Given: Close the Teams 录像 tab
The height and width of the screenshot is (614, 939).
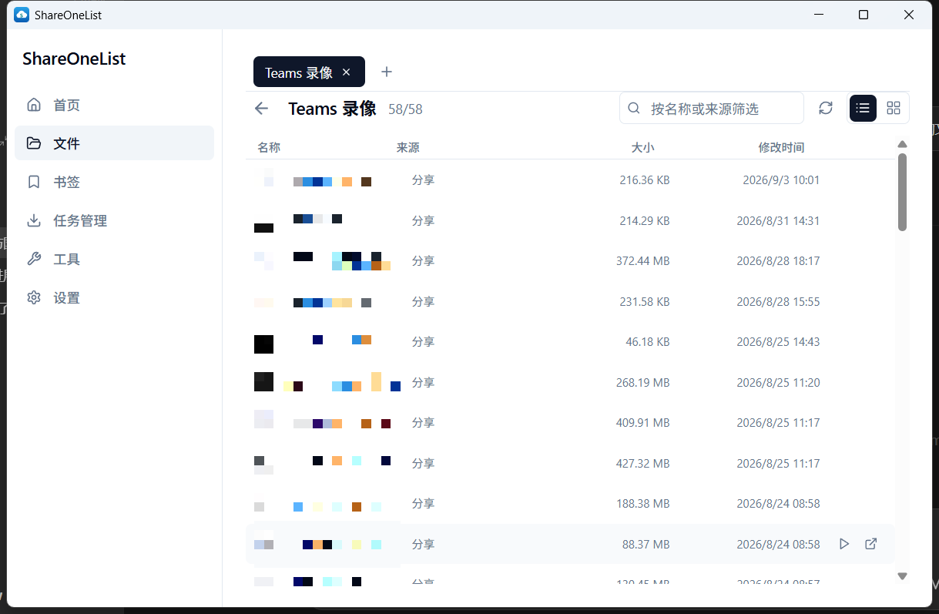Looking at the screenshot, I should 347,72.
